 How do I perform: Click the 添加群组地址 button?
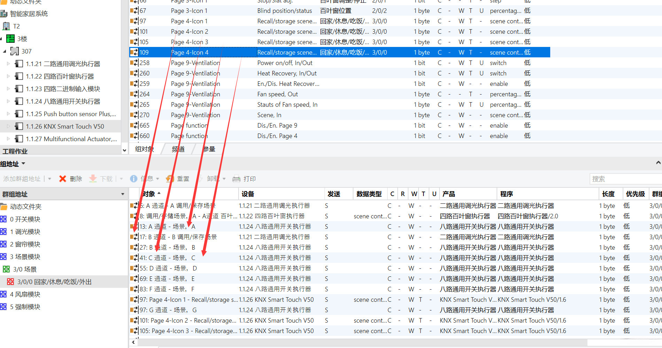[22, 179]
